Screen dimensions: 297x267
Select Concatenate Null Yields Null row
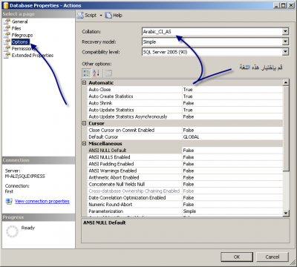tap(185, 184)
